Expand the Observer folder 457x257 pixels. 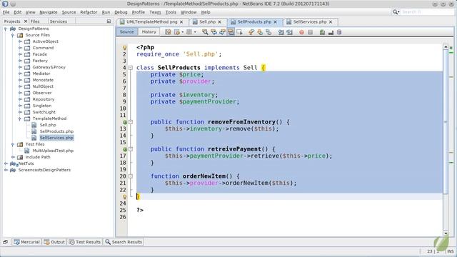tap(20, 93)
